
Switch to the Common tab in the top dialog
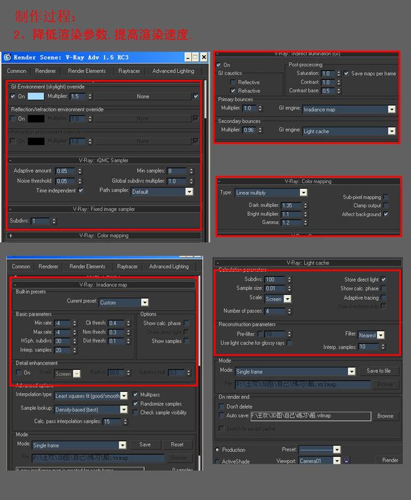tap(17, 71)
